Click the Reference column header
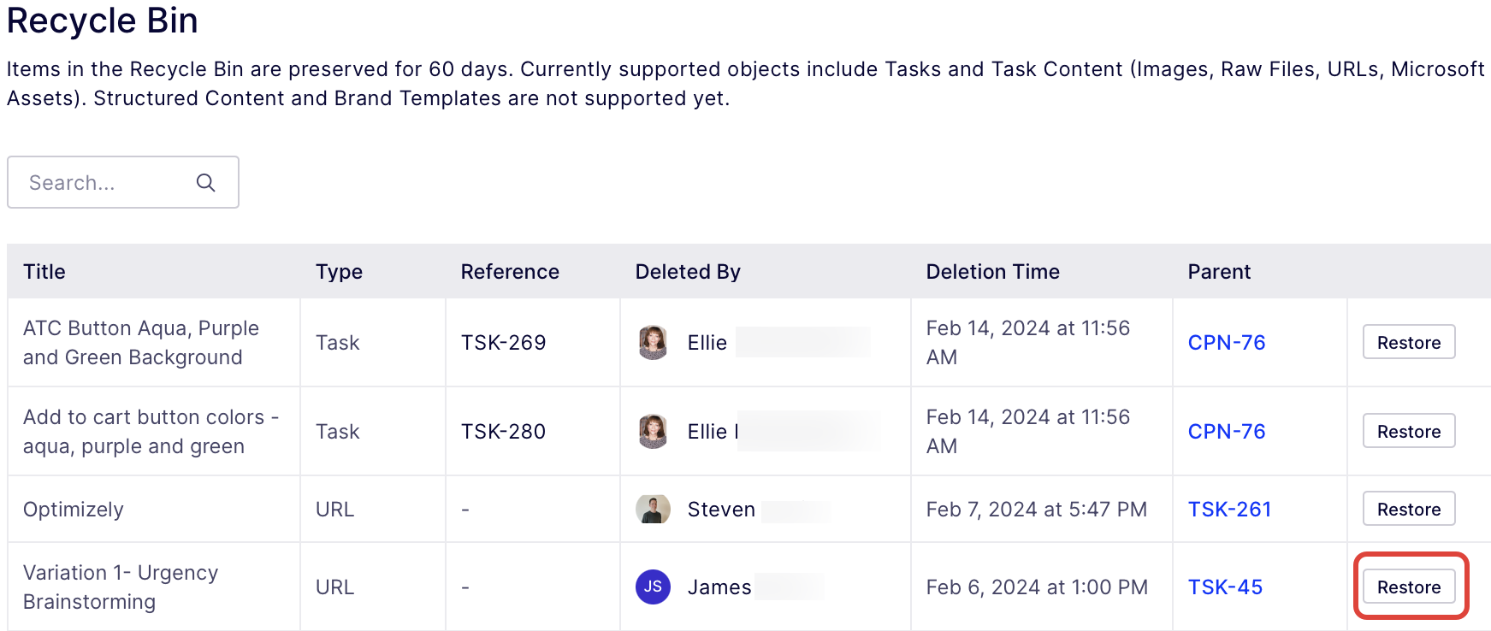The width and height of the screenshot is (1491, 631). coord(510,272)
